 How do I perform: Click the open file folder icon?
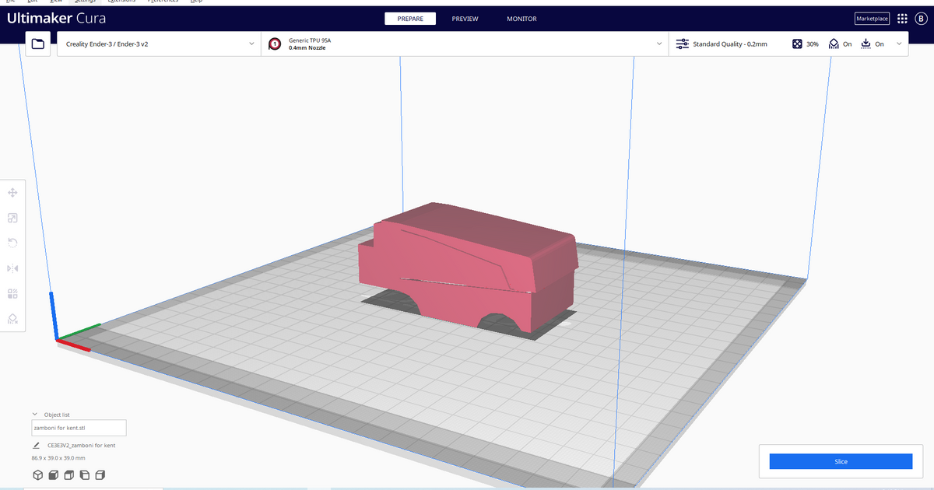pyautogui.click(x=37, y=44)
